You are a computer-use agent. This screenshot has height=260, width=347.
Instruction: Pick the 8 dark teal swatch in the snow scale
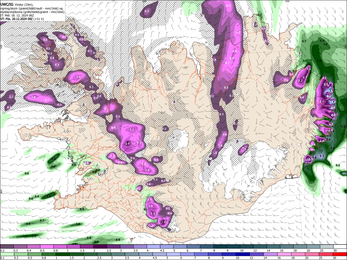point(220,247)
